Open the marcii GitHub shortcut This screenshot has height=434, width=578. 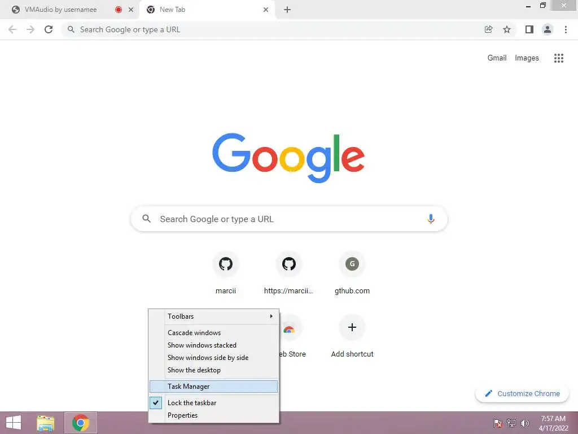pos(226,264)
